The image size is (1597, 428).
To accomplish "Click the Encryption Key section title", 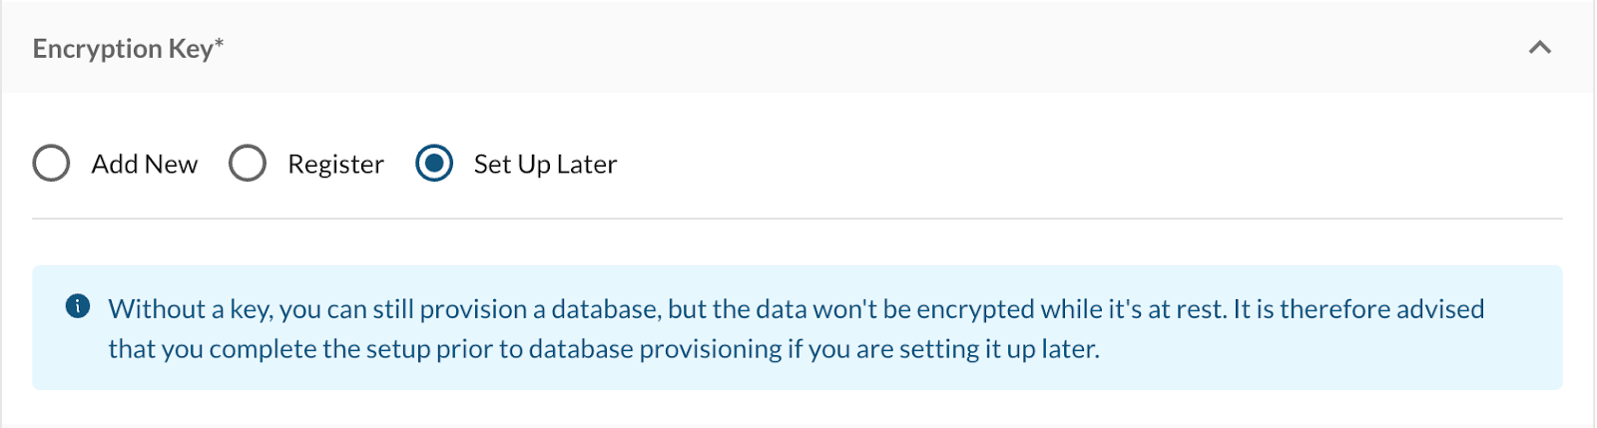I will click(x=122, y=48).
